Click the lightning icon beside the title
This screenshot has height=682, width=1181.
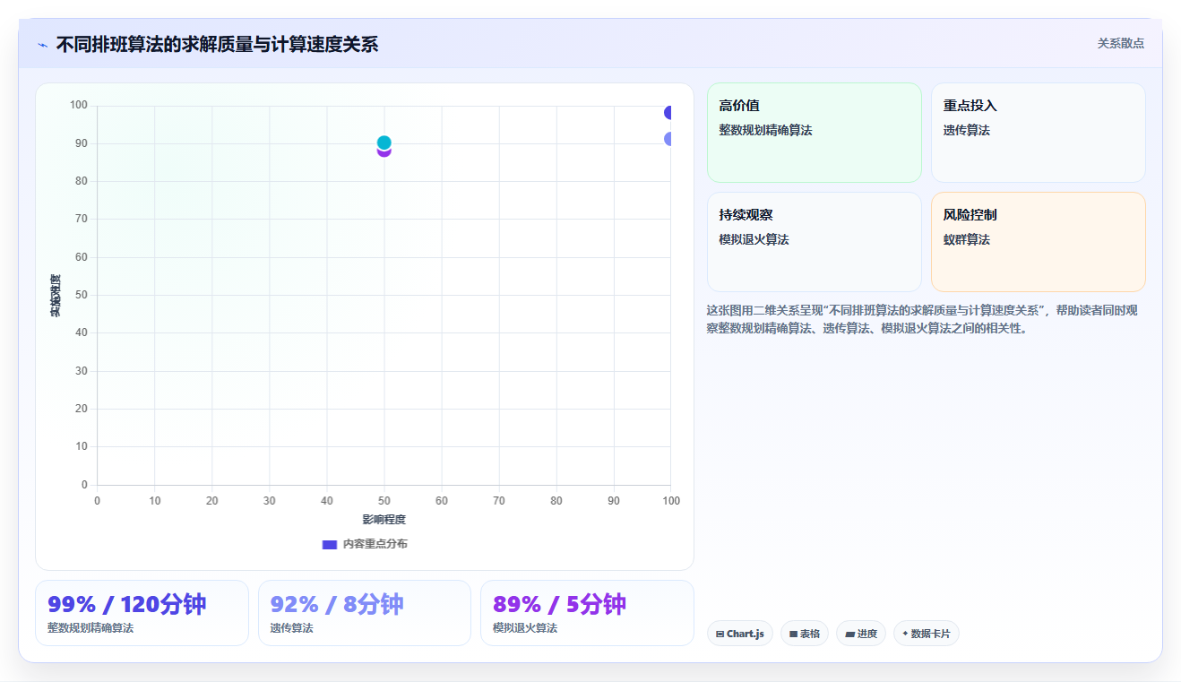tap(42, 45)
